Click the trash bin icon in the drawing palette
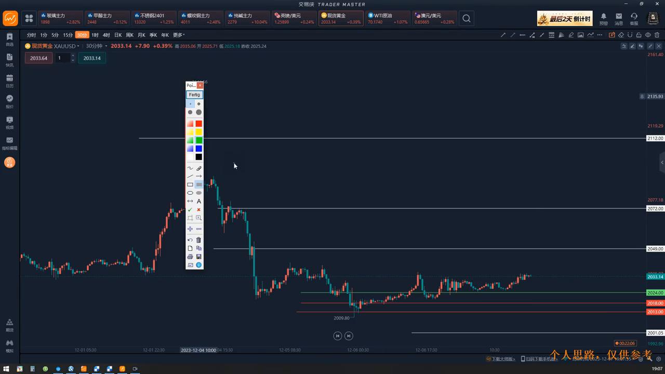665x374 pixels. click(198, 240)
